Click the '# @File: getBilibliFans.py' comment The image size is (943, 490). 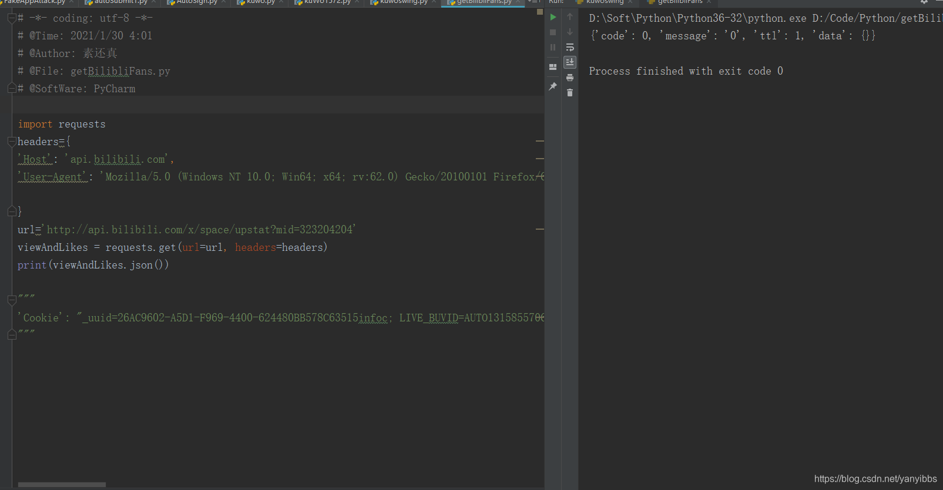(94, 71)
